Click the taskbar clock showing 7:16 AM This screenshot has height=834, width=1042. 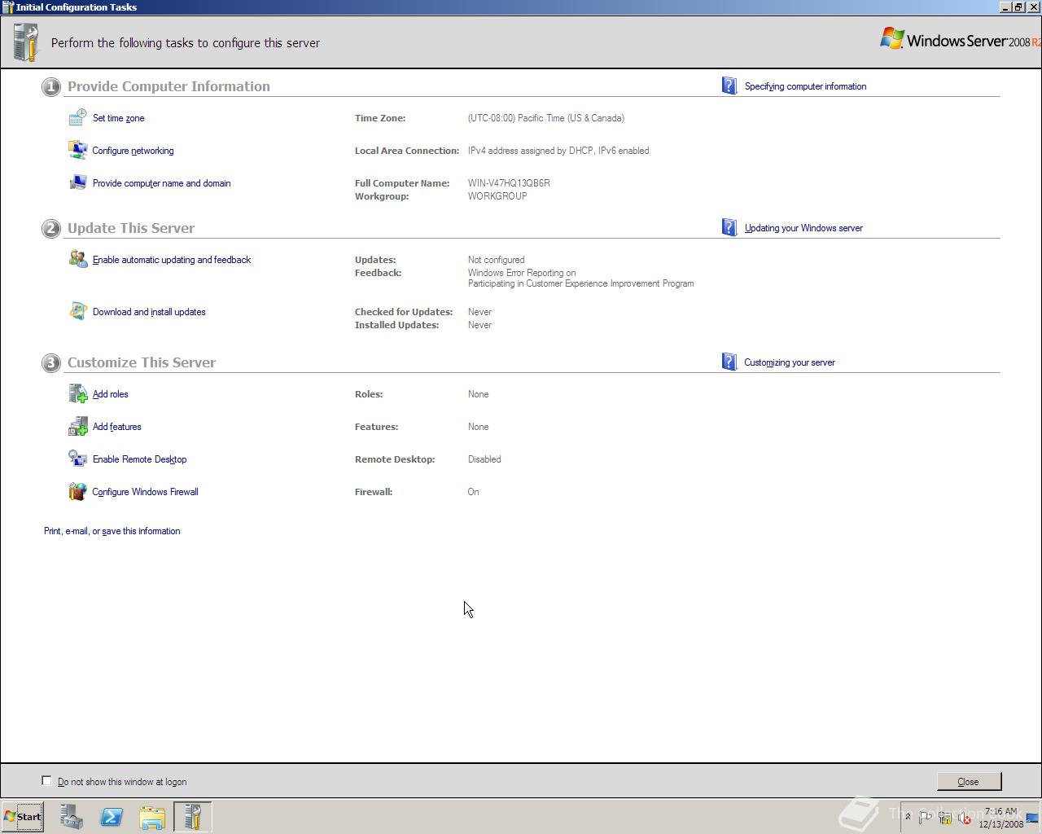[1000, 818]
